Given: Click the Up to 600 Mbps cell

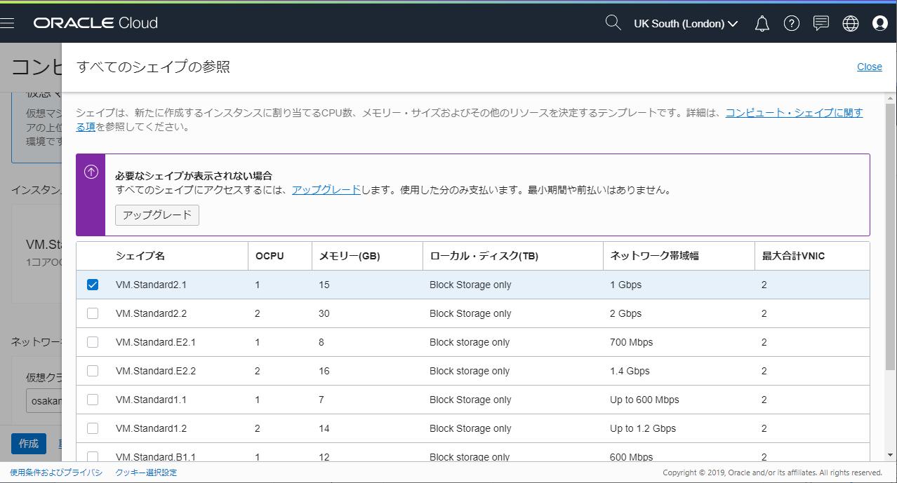Looking at the screenshot, I should (x=644, y=400).
